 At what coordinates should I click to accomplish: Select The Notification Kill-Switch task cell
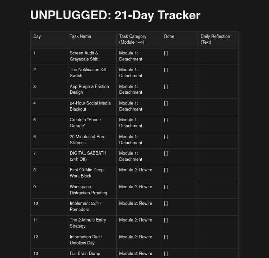(x=91, y=73)
